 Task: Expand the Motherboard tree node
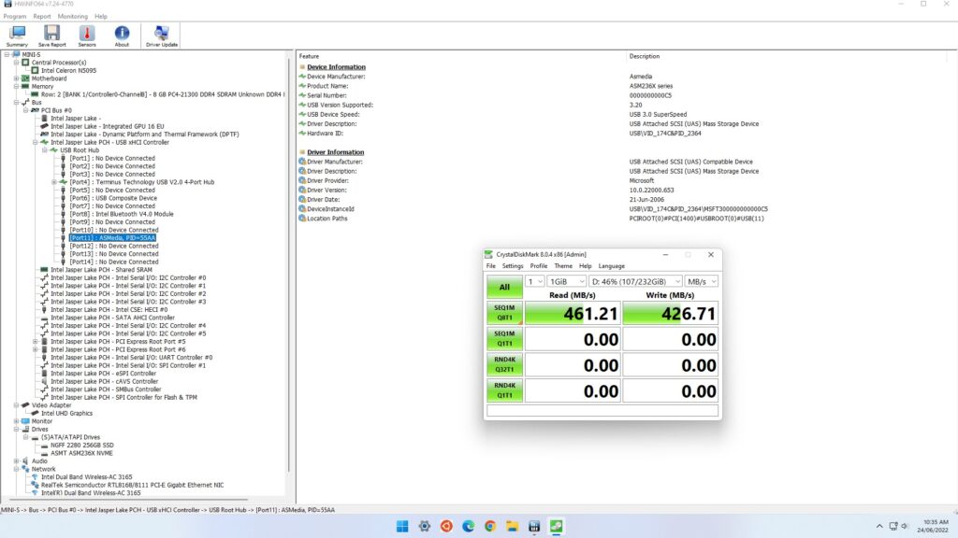16,78
